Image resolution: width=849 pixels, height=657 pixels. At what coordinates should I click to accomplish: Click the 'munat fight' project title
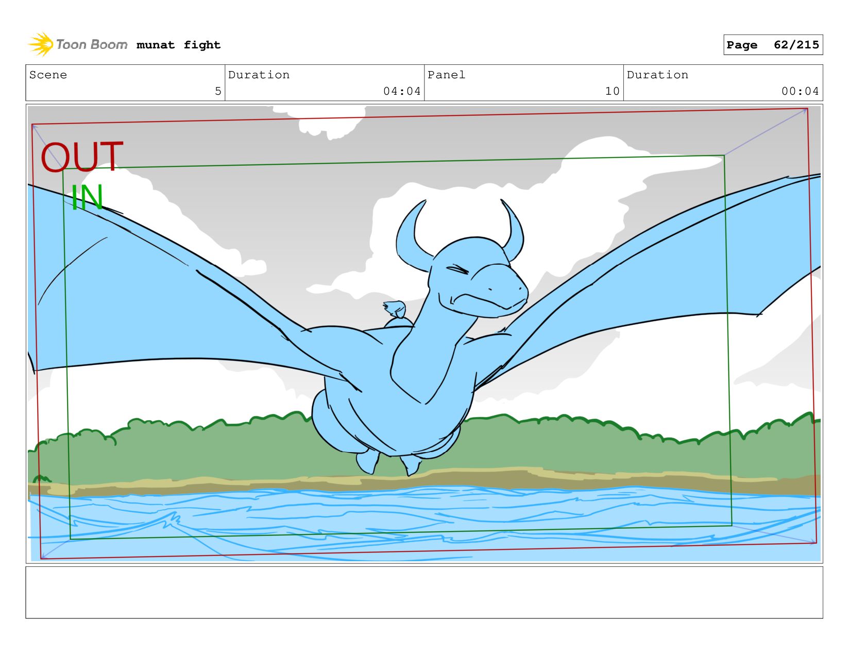pyautogui.click(x=178, y=45)
